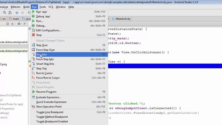Click the highlighted Step Into item
The width and height of the screenshot is (222, 125).
(69, 55)
